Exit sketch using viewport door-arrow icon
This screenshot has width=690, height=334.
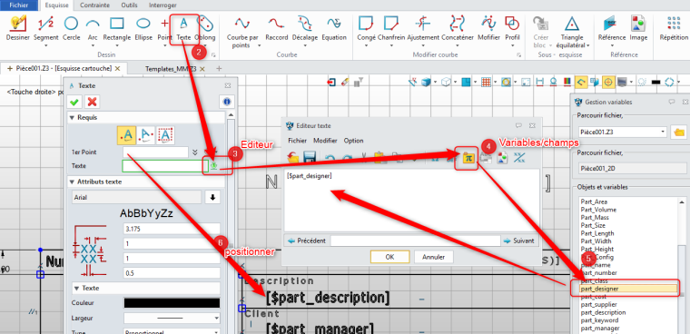(331, 82)
